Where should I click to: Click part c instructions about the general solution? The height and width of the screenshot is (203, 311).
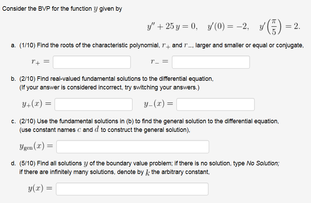[148, 121]
